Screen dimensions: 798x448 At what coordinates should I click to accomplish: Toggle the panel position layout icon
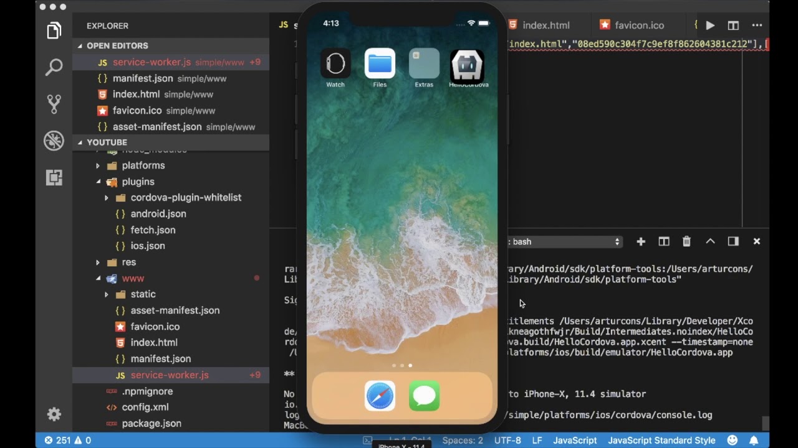click(x=734, y=241)
